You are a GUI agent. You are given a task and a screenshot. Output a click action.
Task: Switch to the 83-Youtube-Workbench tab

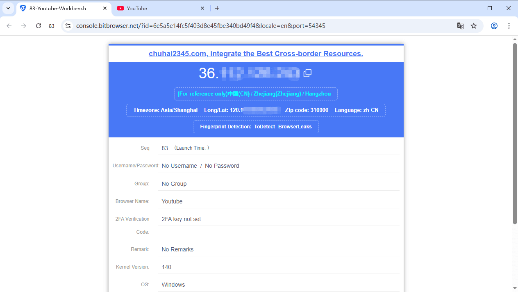(x=64, y=8)
